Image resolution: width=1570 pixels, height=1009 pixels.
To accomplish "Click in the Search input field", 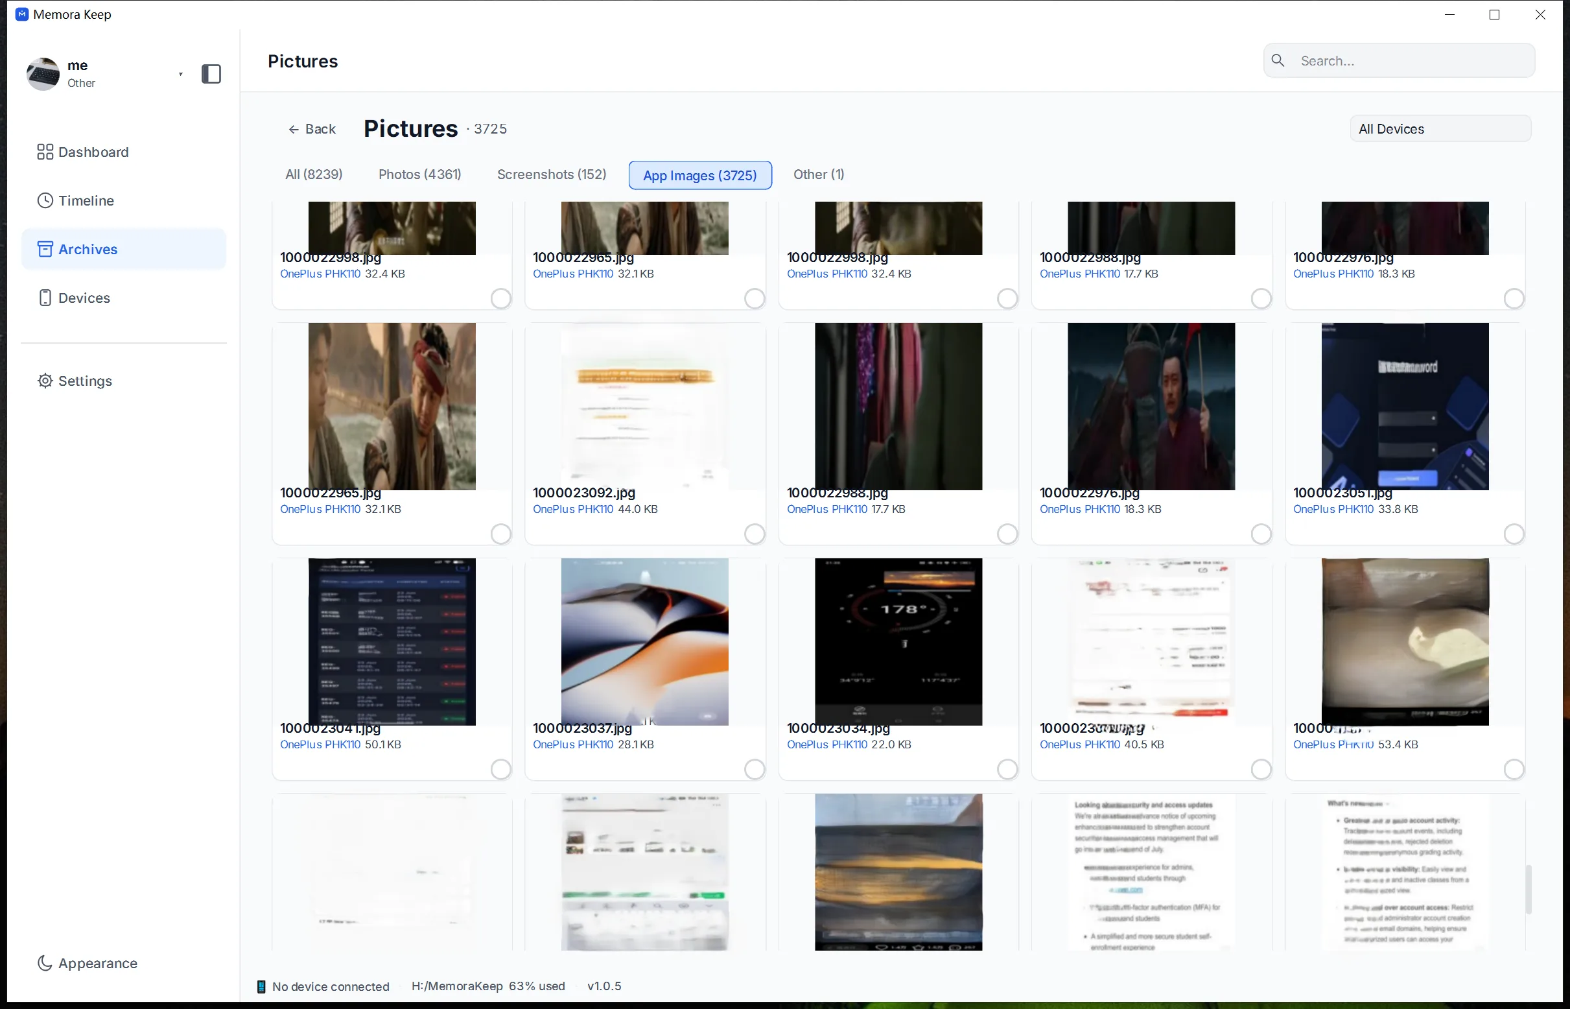I will click(1399, 60).
